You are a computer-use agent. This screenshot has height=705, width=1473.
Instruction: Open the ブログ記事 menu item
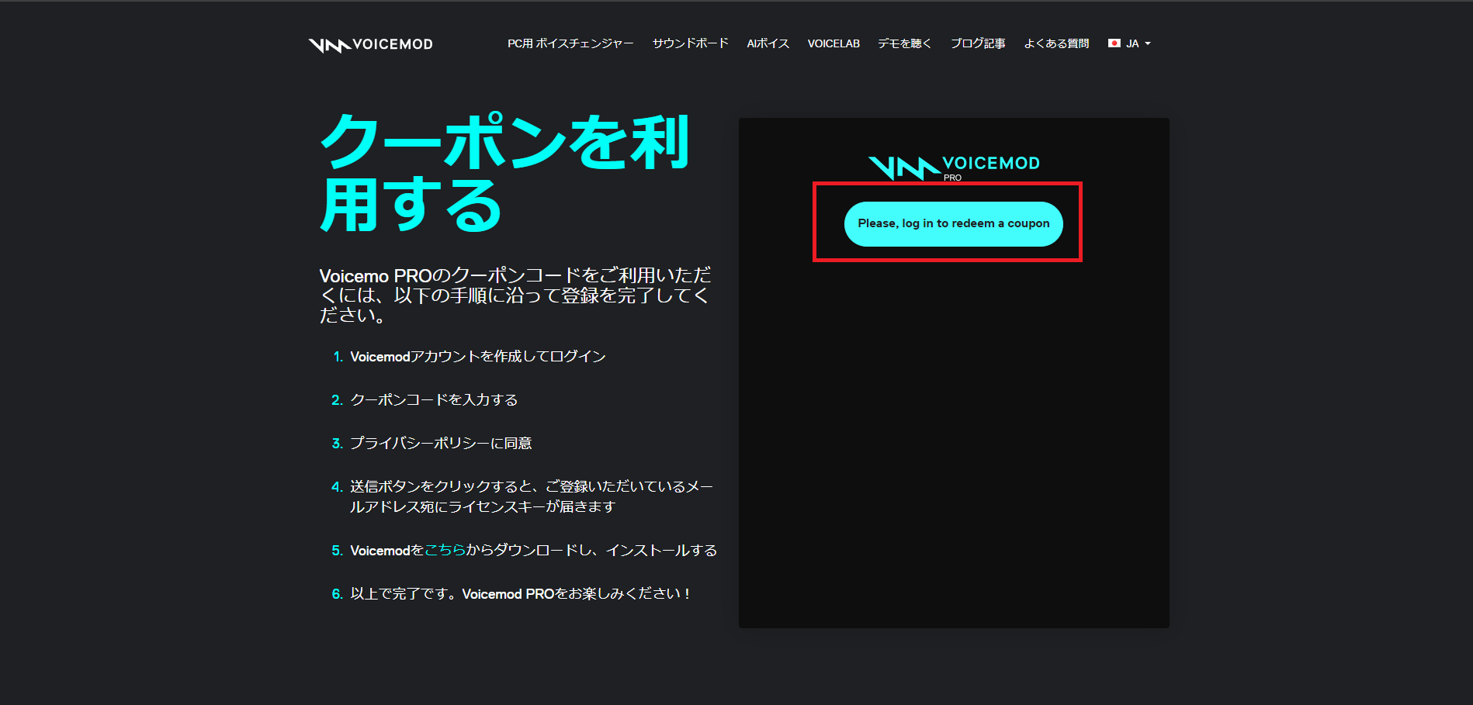pyautogui.click(x=978, y=43)
